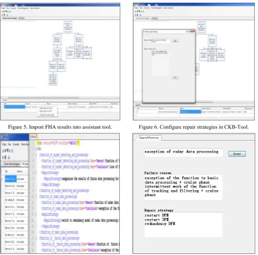Image resolution: width=258 pixels, height=255 pixels.
Task: Select 'redundancy DPM' in Repair strategy list
Action: coord(159,224)
